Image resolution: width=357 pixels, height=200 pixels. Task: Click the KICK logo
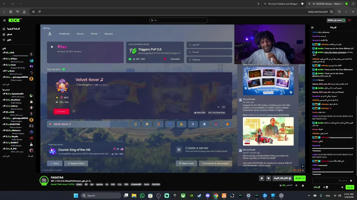coord(15,20)
